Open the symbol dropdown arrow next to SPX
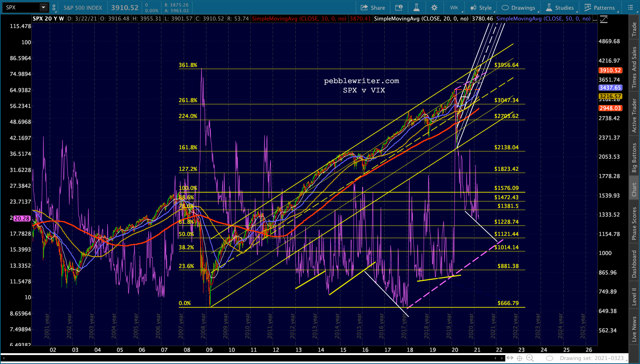Image resolution: width=640 pixels, height=364 pixels. point(44,8)
